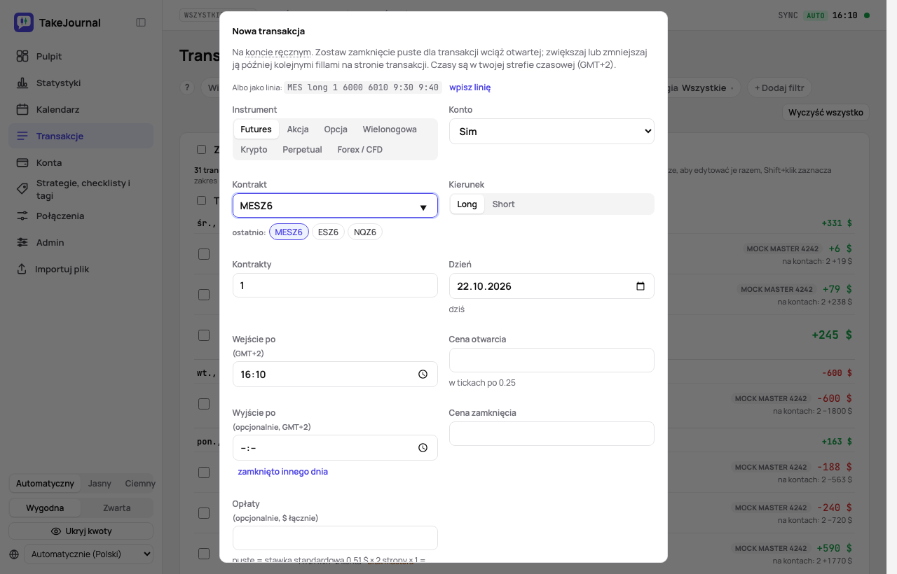Click the Kontrakty quantity field

tap(335, 286)
